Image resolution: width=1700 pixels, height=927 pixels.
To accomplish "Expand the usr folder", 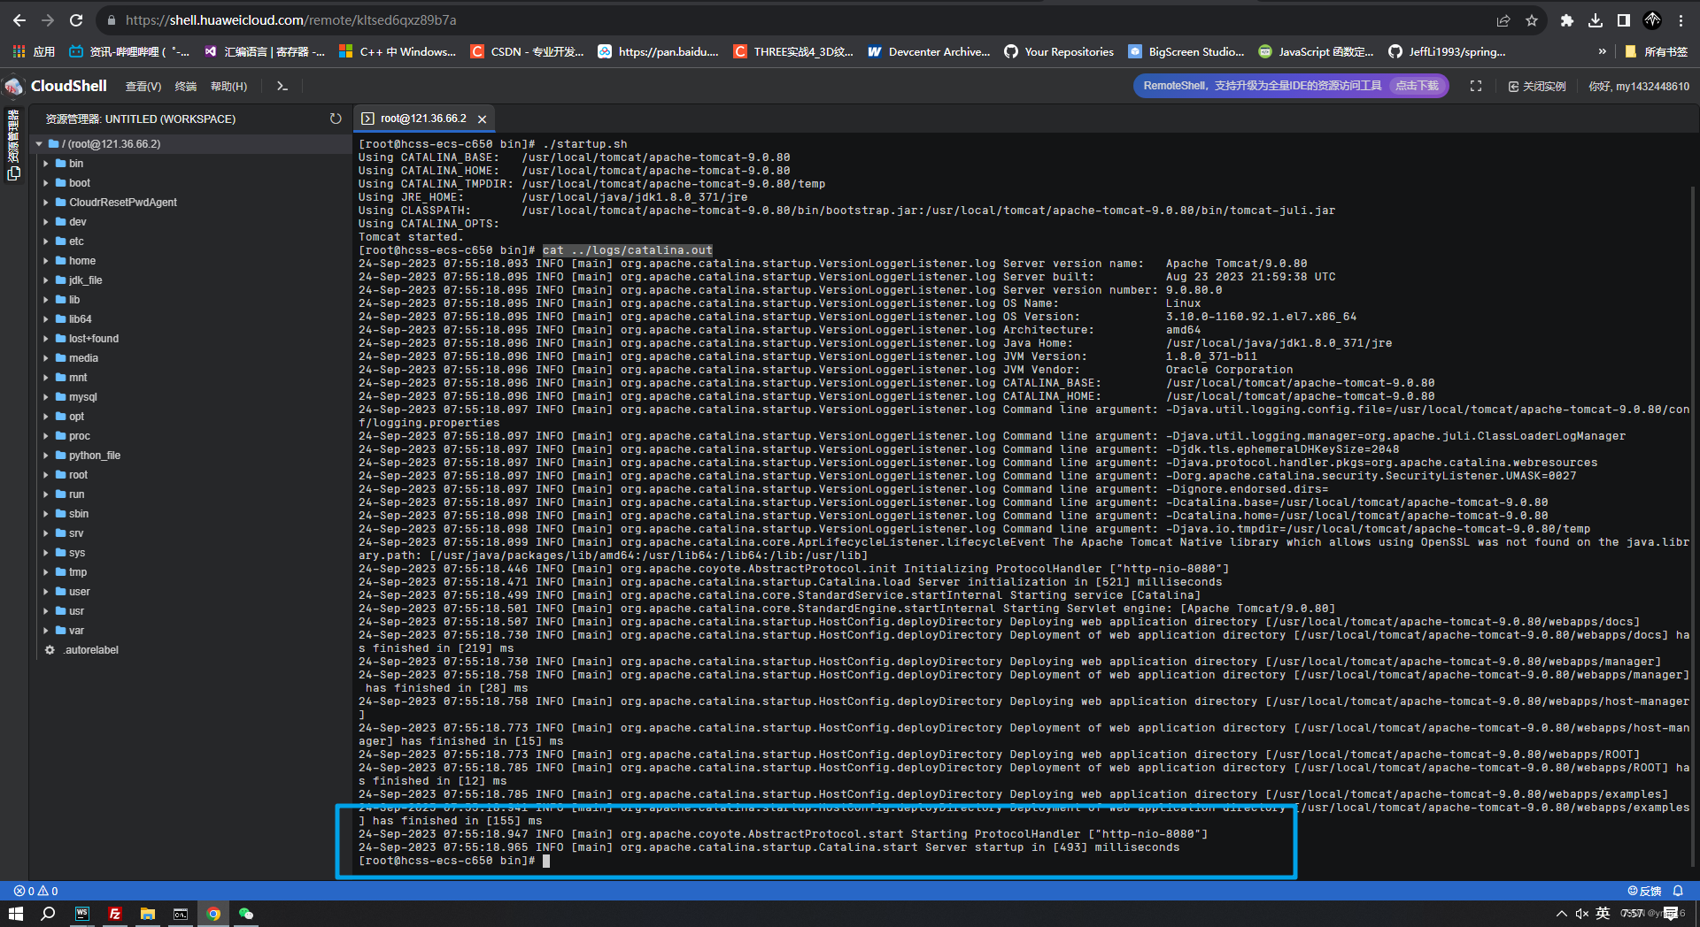I will [x=76, y=611].
